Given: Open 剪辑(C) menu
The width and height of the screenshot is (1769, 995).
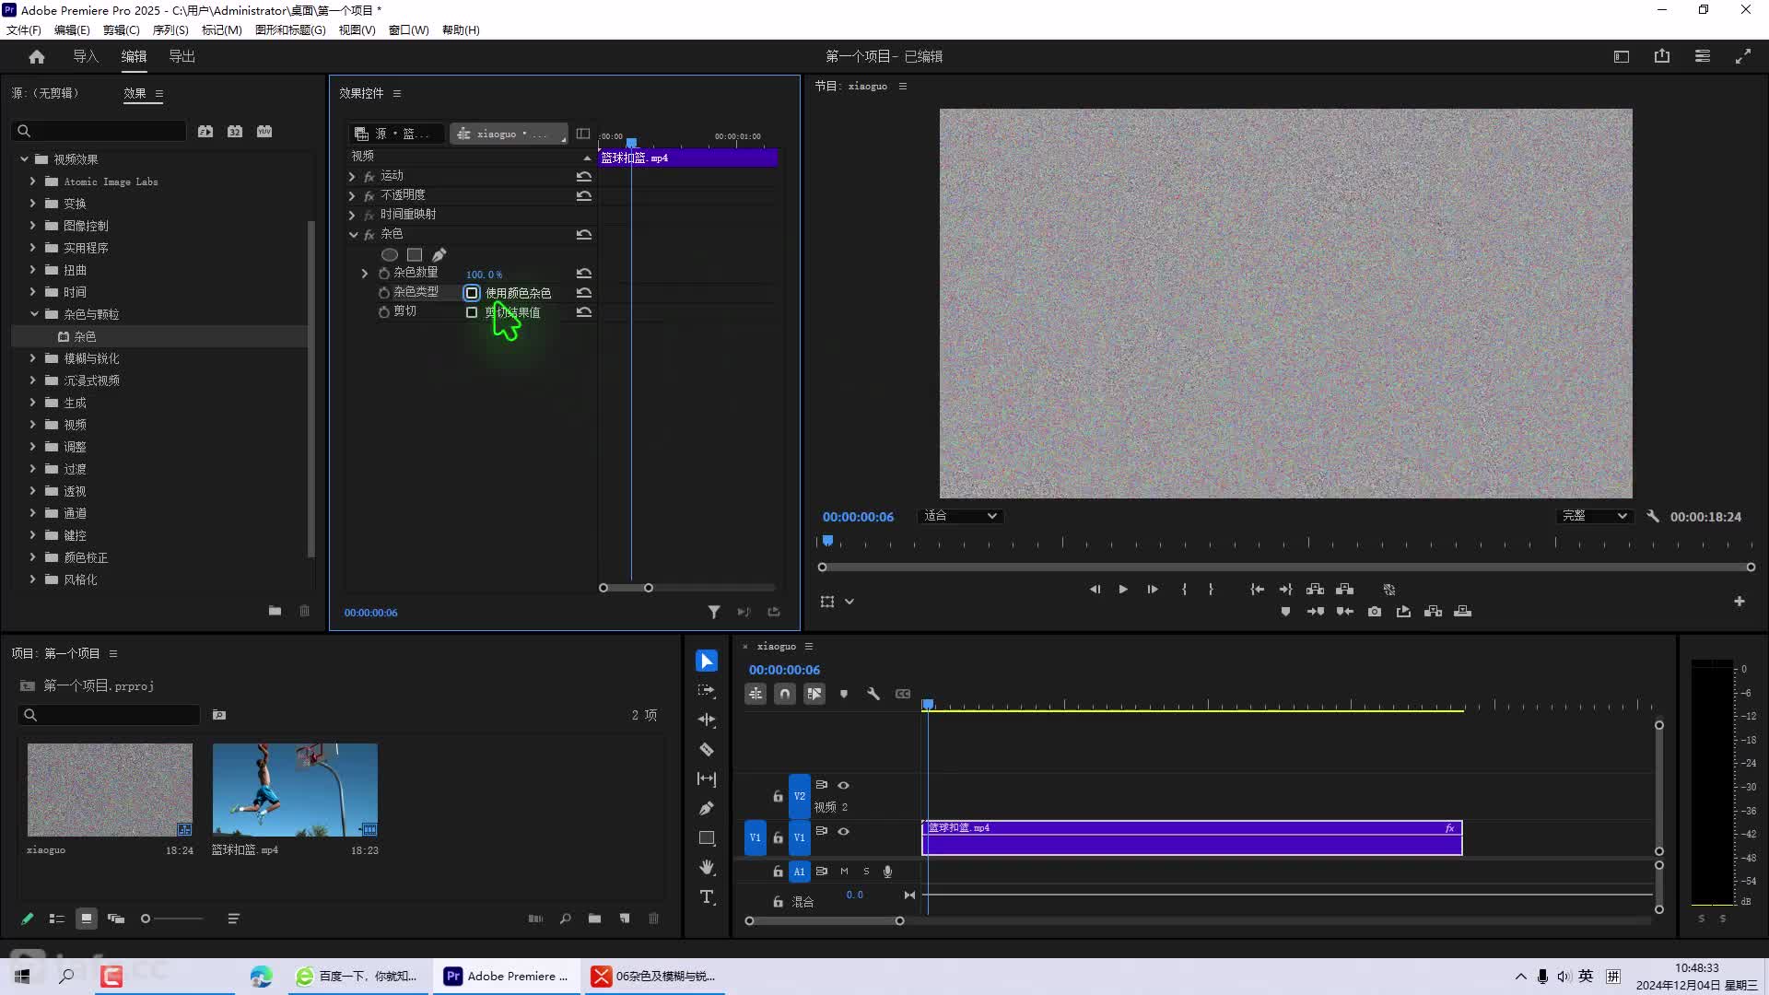Looking at the screenshot, I should point(122,29).
